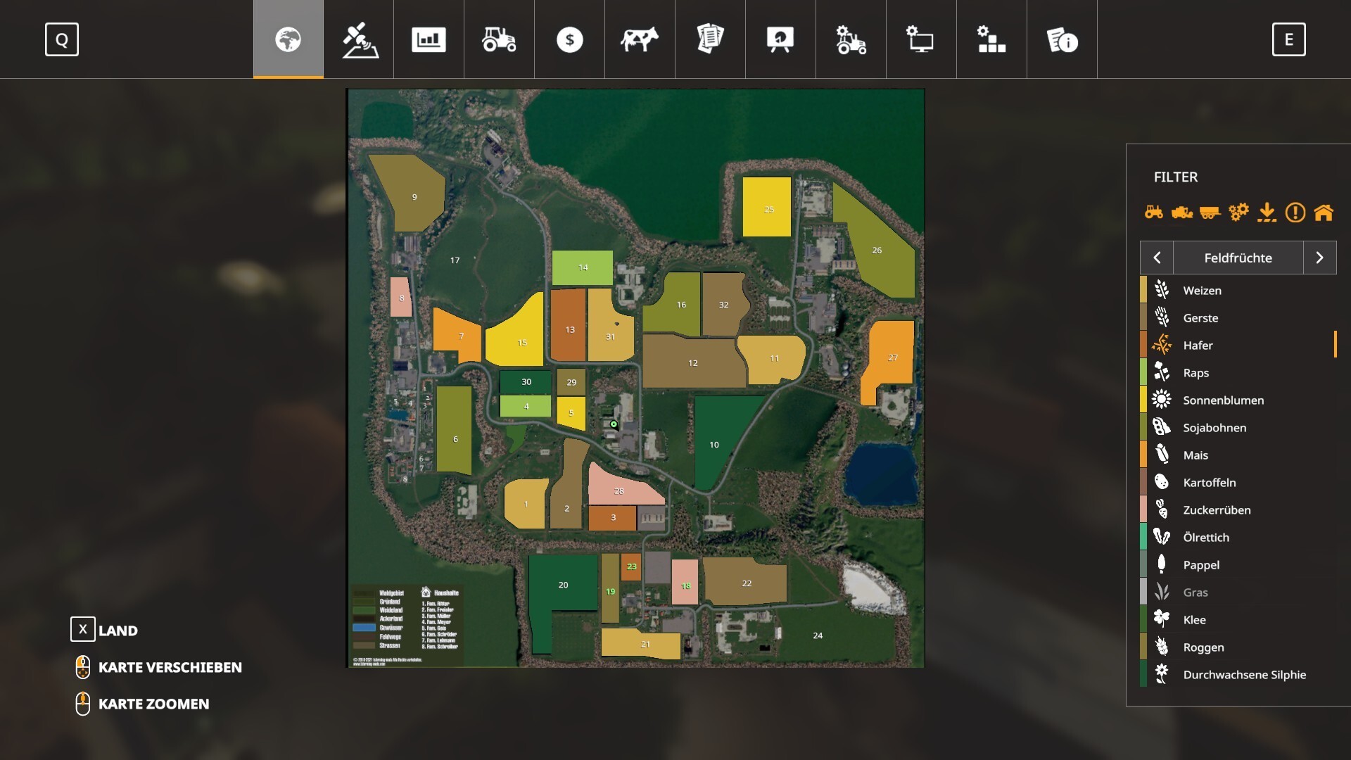The width and height of the screenshot is (1351, 760).
Task: Open the tutorial presentation board tab
Action: (780, 39)
